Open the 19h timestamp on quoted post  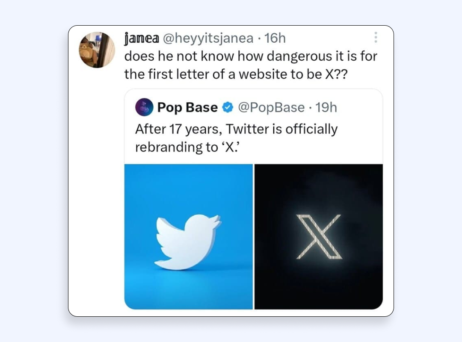[326, 108]
